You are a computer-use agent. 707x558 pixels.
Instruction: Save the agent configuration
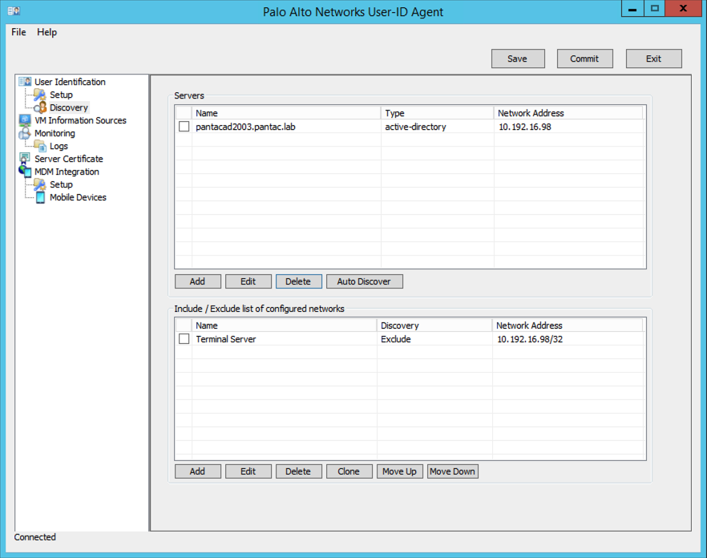click(x=517, y=58)
